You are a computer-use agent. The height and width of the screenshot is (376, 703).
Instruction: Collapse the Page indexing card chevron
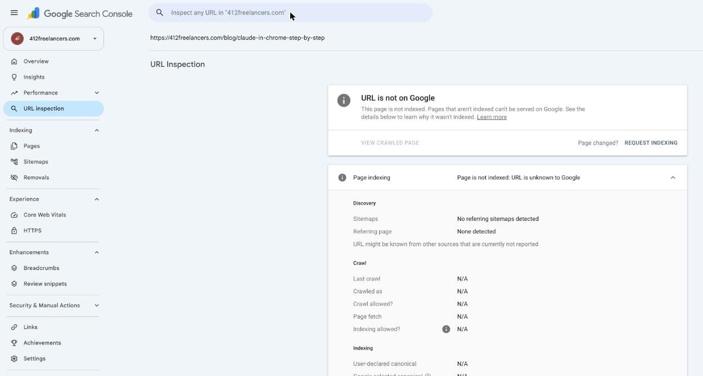(x=673, y=178)
